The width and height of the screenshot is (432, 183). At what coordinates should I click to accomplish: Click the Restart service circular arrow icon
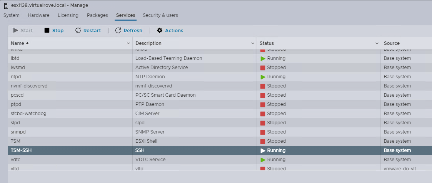coord(78,30)
